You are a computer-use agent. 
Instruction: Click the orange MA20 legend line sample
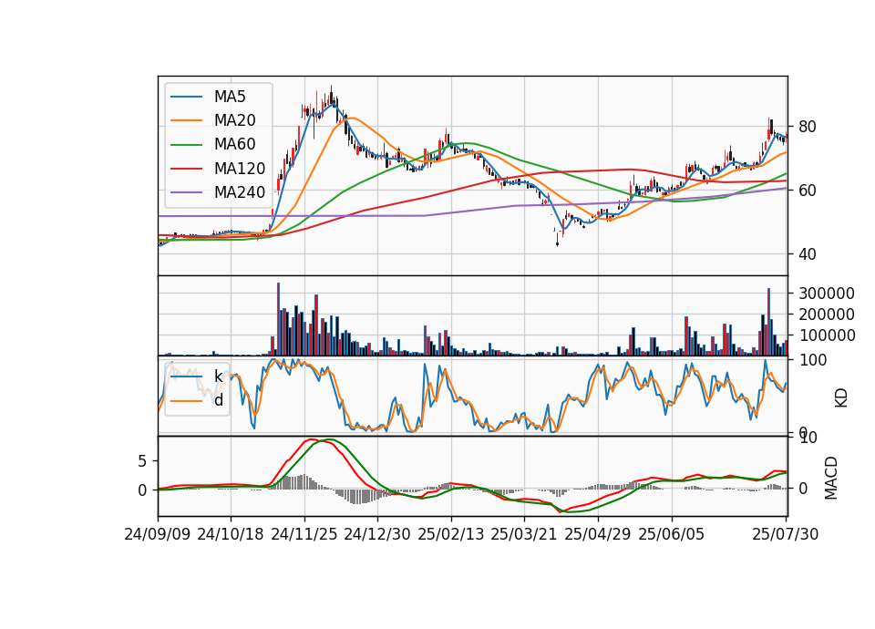pos(186,120)
